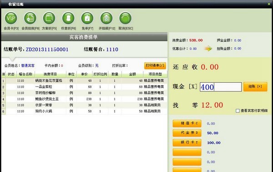Click the 免单 [F7] icon

[87, 18]
